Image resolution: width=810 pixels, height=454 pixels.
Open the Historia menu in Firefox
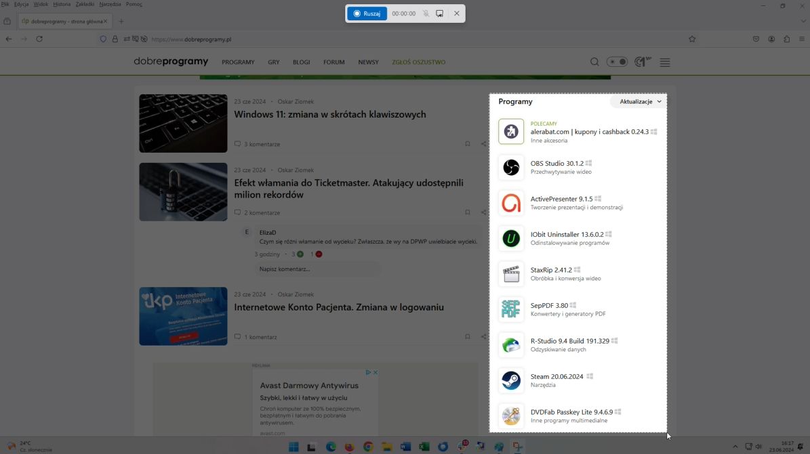point(61,3)
